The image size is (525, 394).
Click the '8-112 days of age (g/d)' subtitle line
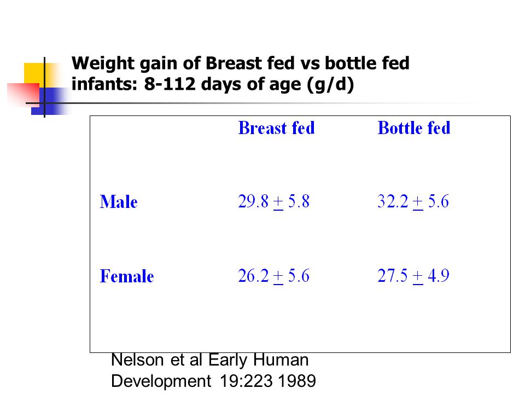[x=249, y=84]
